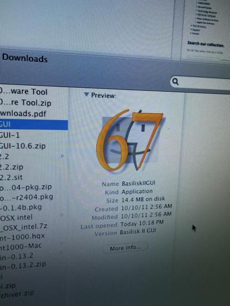
Task: Click the Downloads window title
Action: pos(25,58)
